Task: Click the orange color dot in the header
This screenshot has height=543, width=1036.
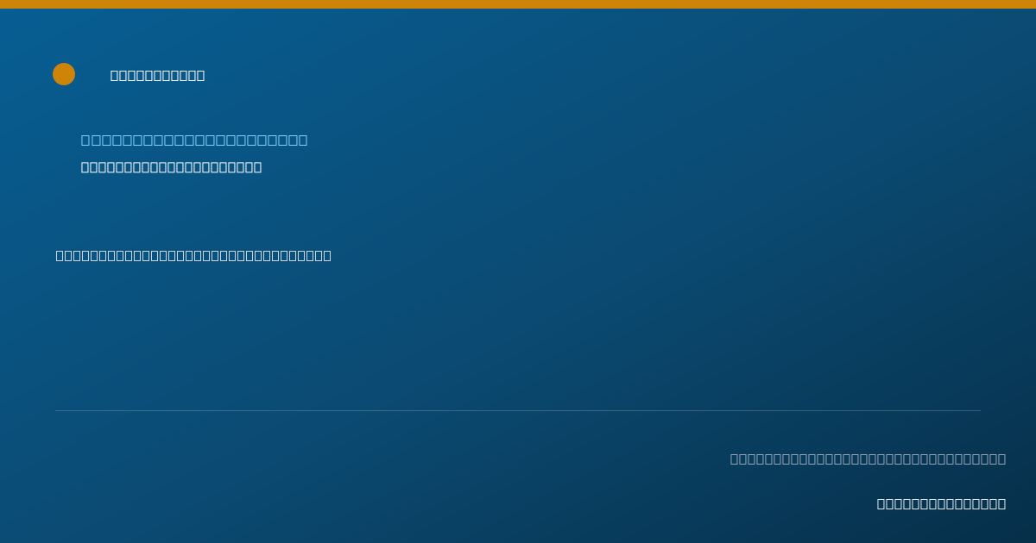Action: coord(64,74)
